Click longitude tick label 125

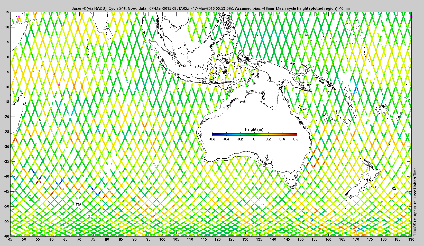click(232, 239)
